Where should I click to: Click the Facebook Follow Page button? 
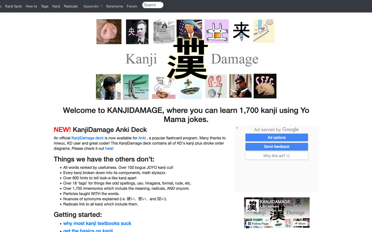point(258,224)
